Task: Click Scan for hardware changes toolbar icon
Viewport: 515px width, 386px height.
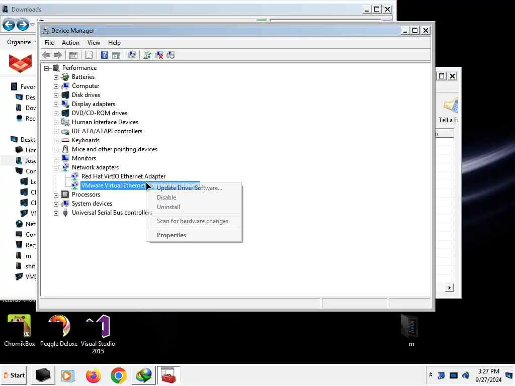Action: [x=132, y=55]
